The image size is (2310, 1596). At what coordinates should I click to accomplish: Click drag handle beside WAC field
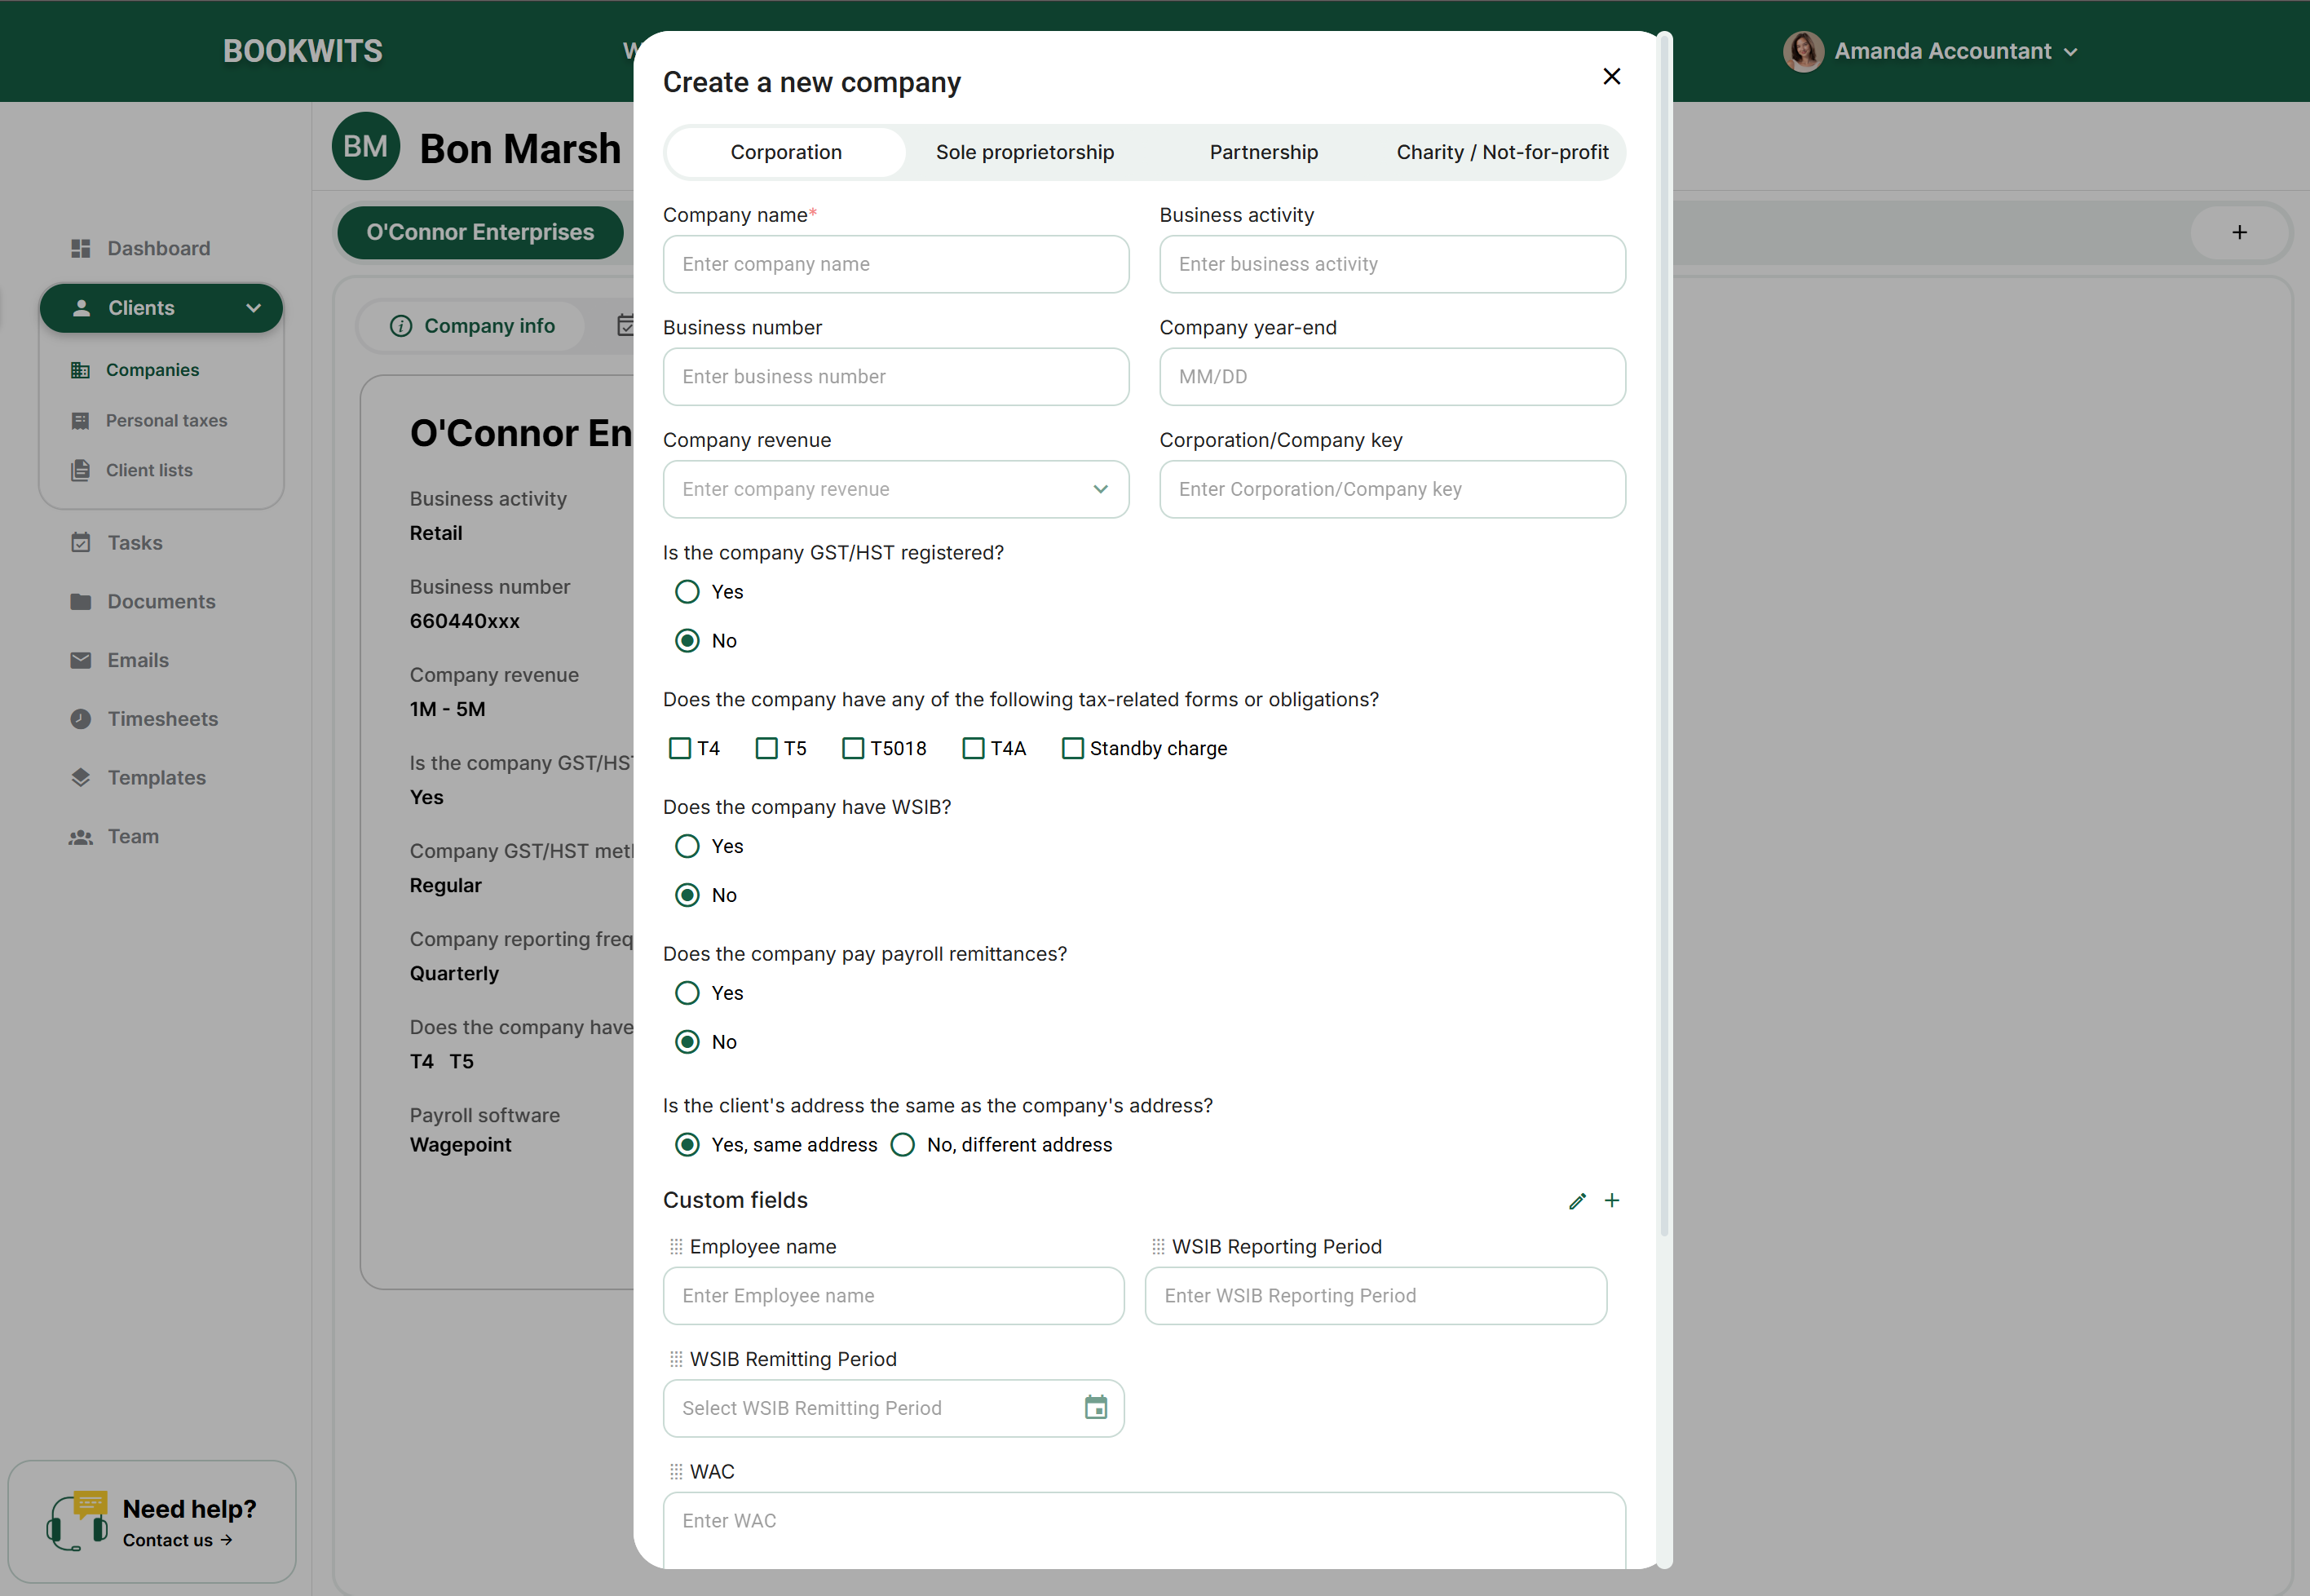tap(676, 1472)
